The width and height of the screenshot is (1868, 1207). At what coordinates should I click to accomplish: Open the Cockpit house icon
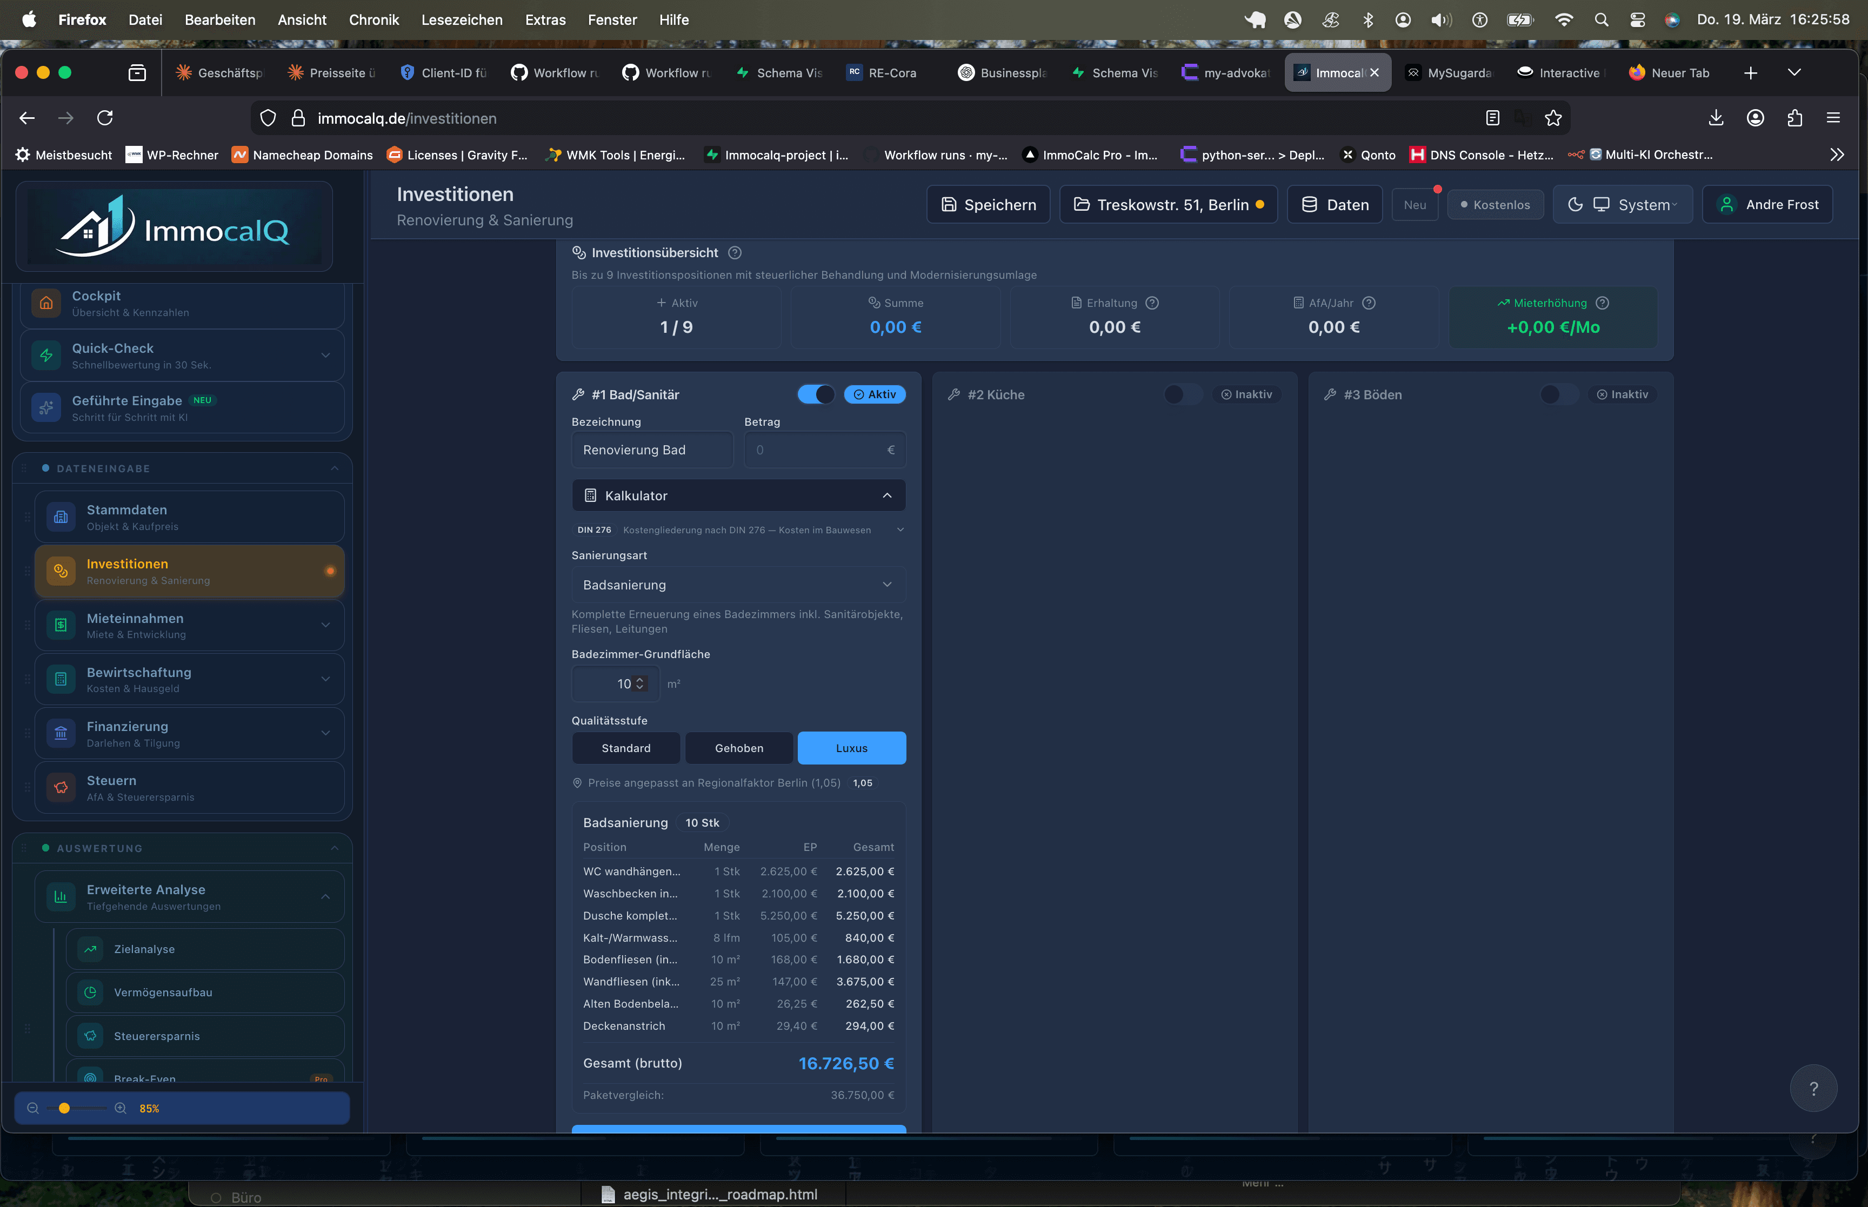pyautogui.click(x=46, y=303)
